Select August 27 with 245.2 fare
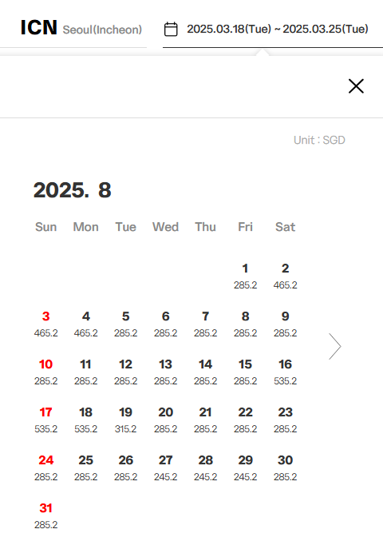The image size is (383, 537). click(165, 467)
